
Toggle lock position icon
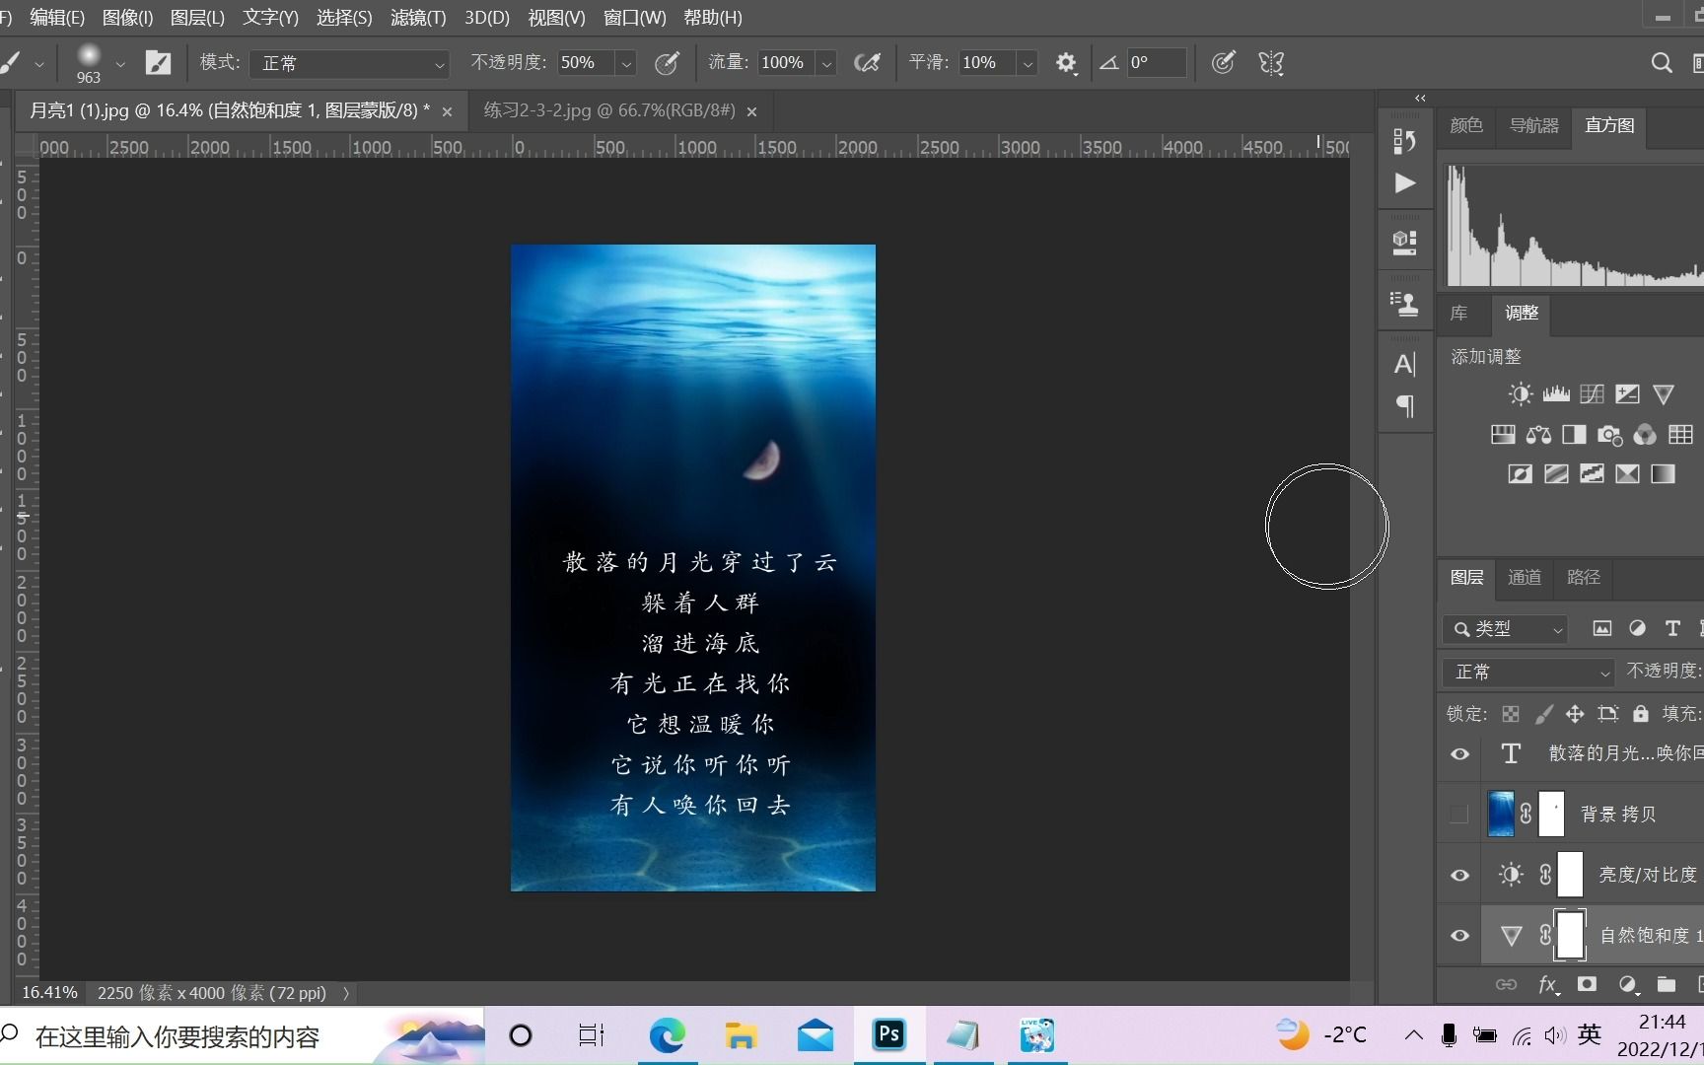click(1575, 714)
